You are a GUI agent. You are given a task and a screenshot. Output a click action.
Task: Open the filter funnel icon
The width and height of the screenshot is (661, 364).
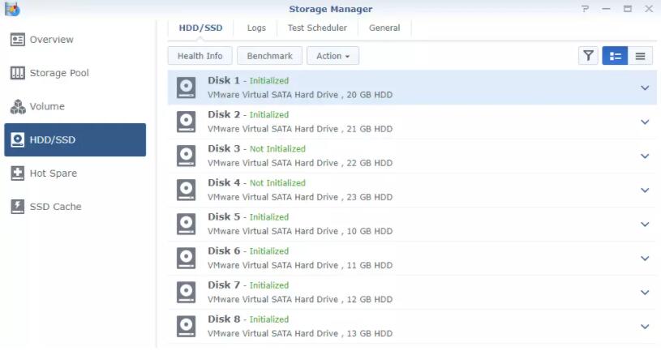[588, 56]
